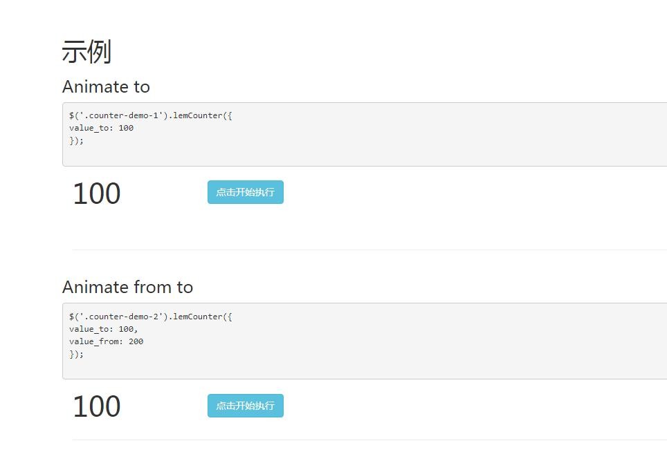The image size is (667, 452).
Task: Click the 示例 page heading
Action: (86, 51)
